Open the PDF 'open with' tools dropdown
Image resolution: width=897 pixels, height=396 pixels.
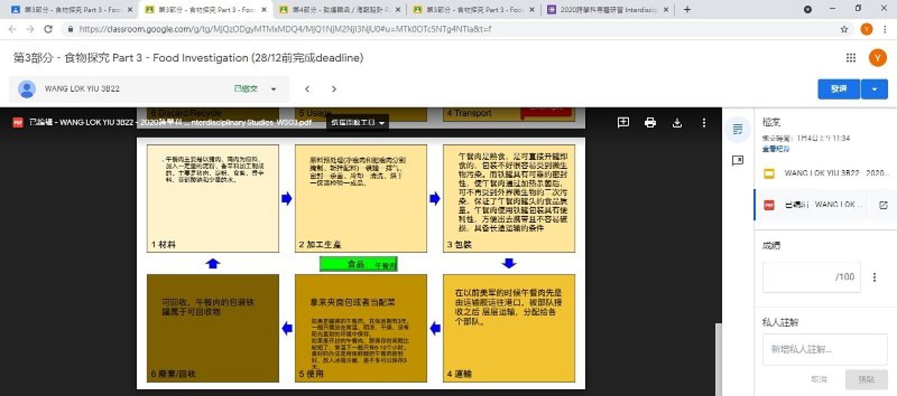pos(357,123)
